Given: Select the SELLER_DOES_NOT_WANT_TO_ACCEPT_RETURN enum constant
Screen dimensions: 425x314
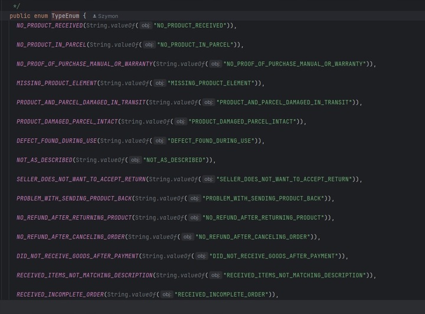Looking at the screenshot, I should tap(81, 179).
